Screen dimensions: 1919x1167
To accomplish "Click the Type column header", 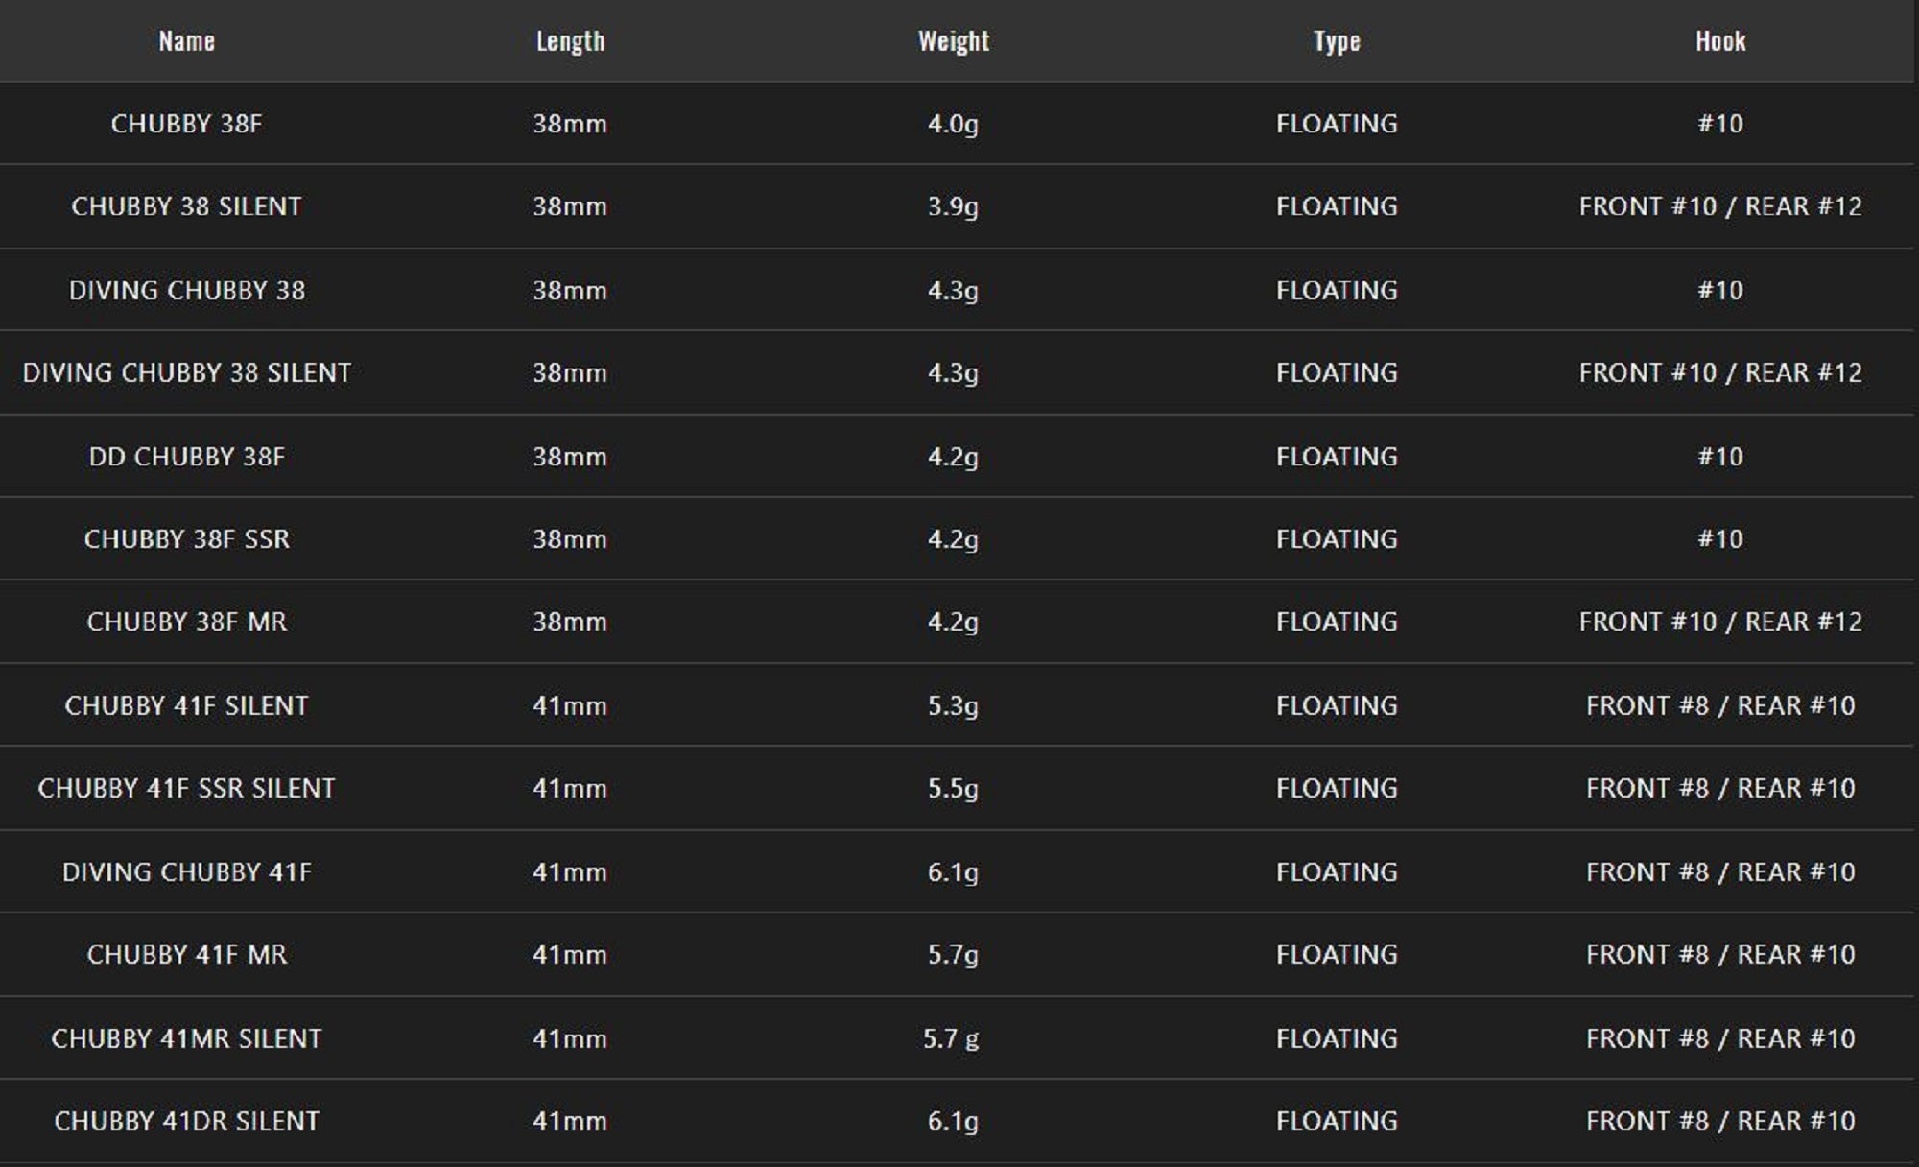I will 1337,41.
